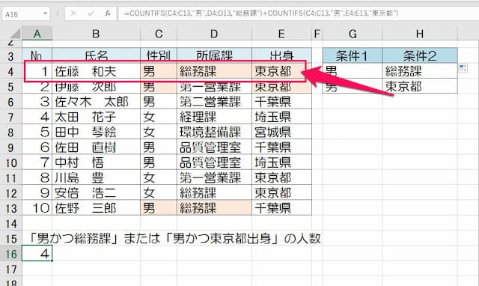Open the Insert Function fx icon
Screen dimensions: 479x286
[x=107, y=13]
